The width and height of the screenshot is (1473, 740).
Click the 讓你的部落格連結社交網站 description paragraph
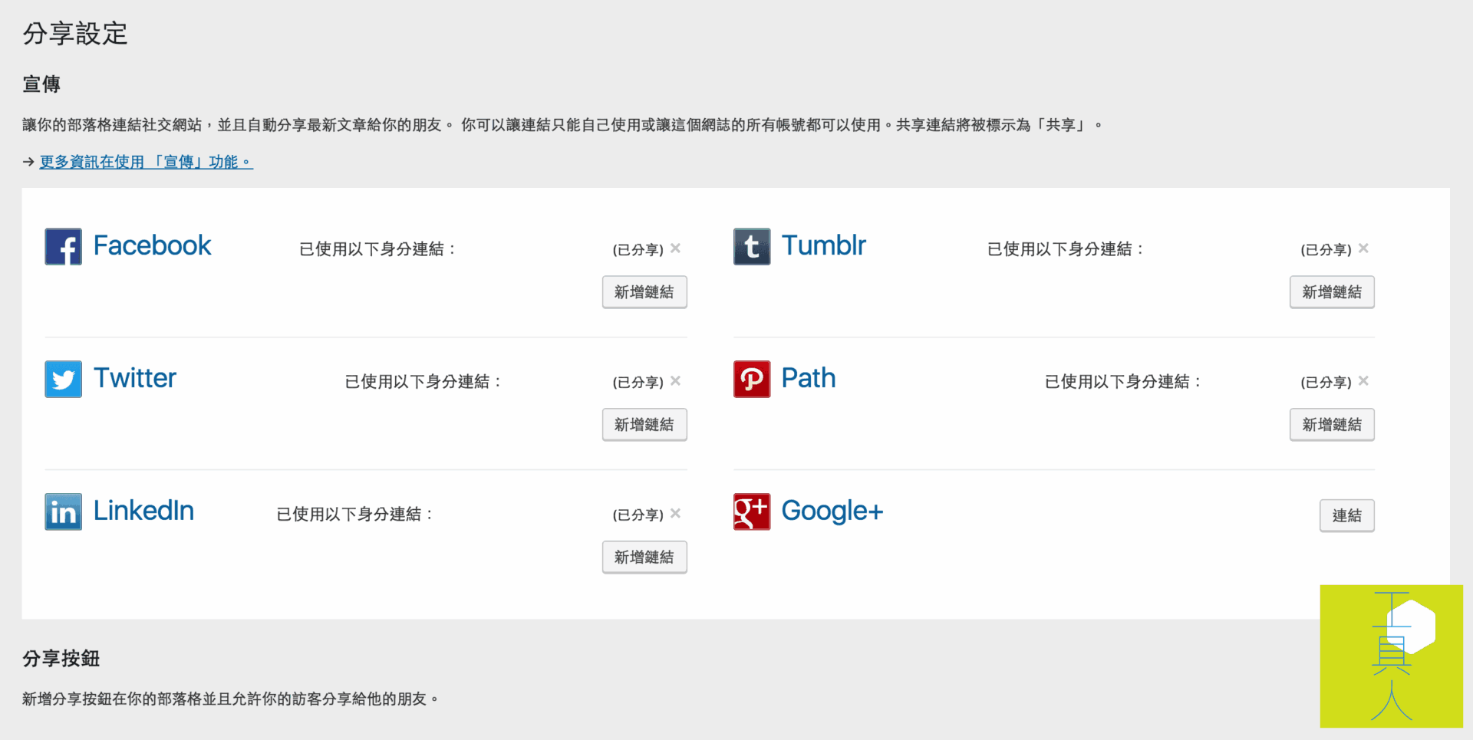tap(562, 125)
